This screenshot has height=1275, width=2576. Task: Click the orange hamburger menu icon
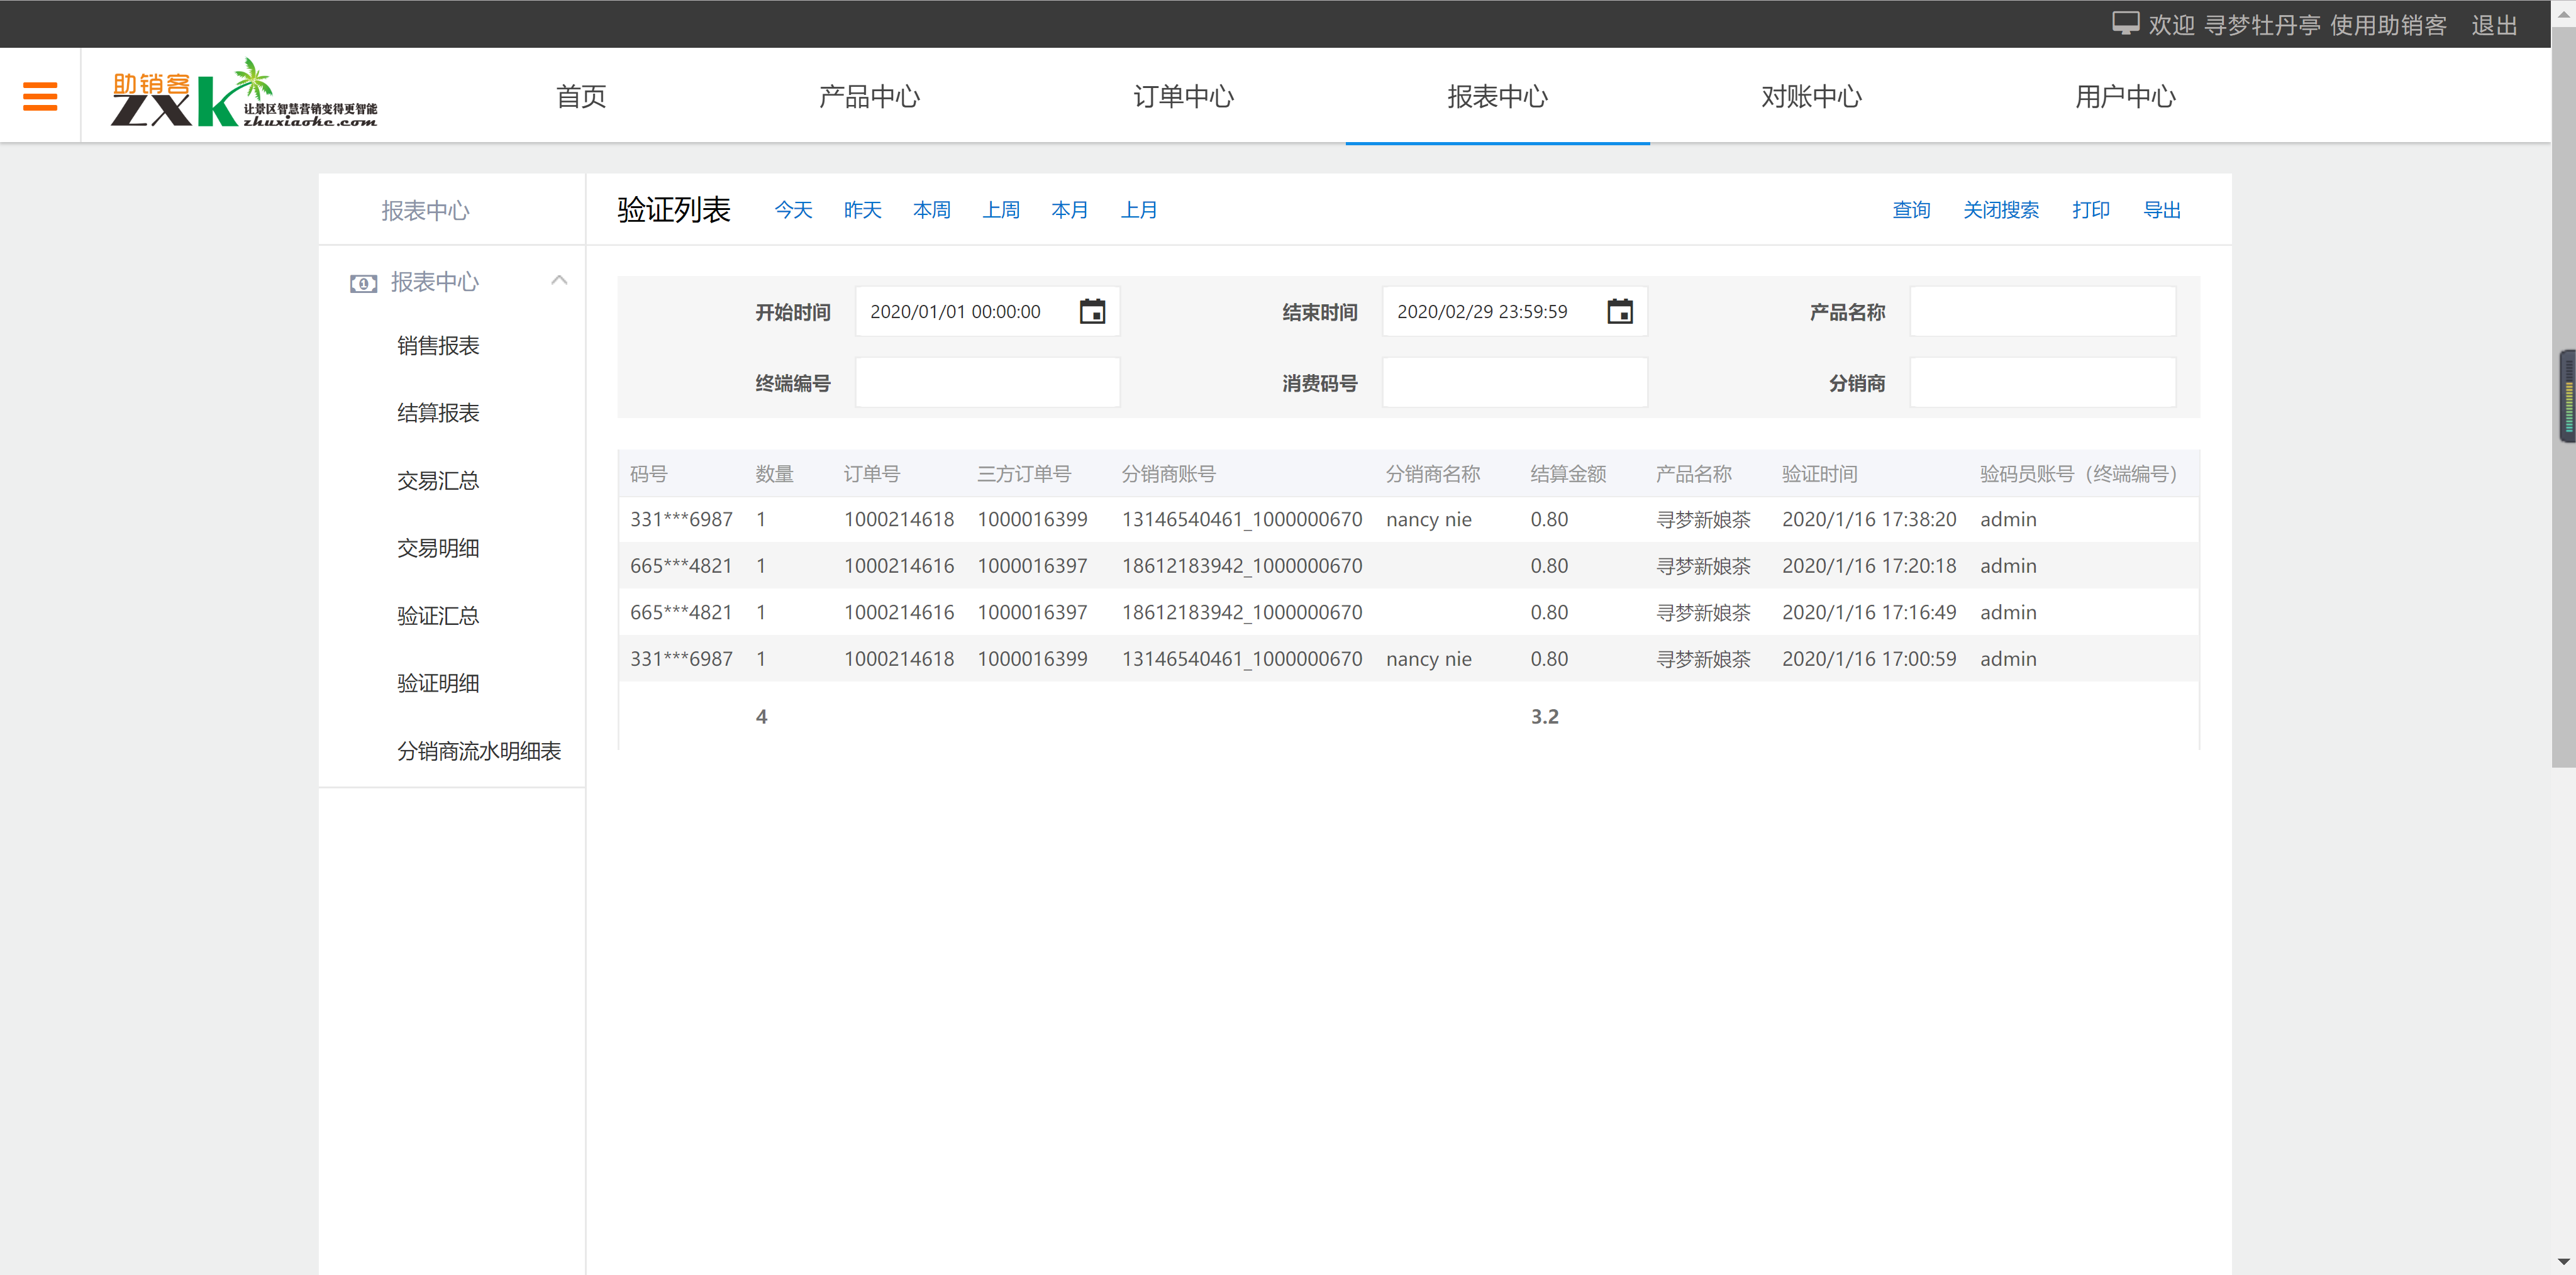point(40,96)
